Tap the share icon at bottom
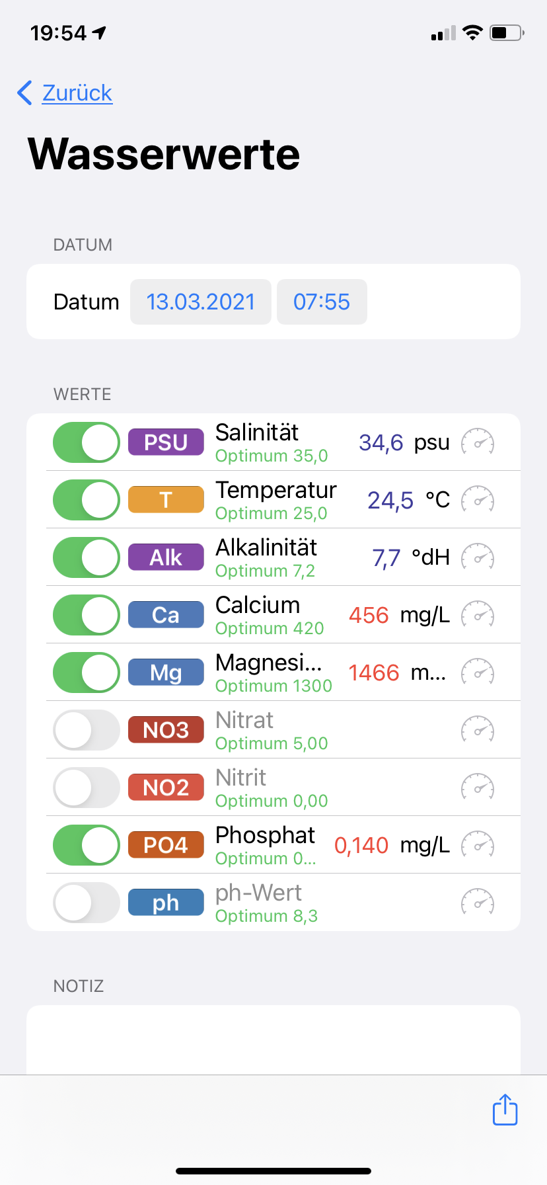 pos(505,1110)
